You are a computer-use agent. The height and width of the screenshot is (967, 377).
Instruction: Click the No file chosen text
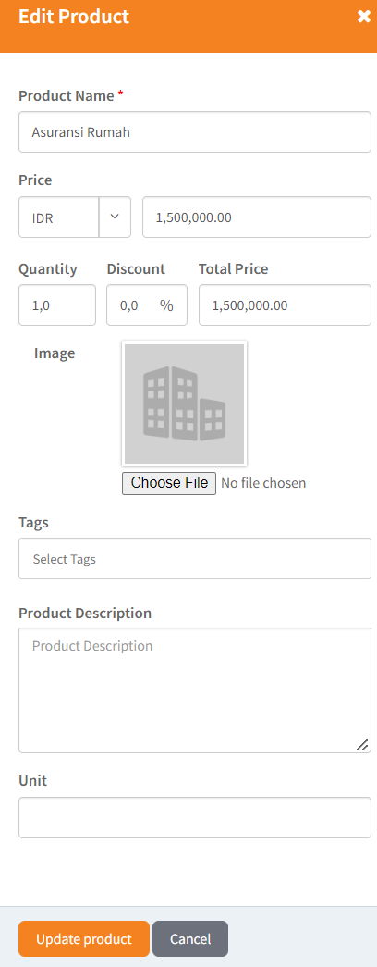[x=263, y=483]
